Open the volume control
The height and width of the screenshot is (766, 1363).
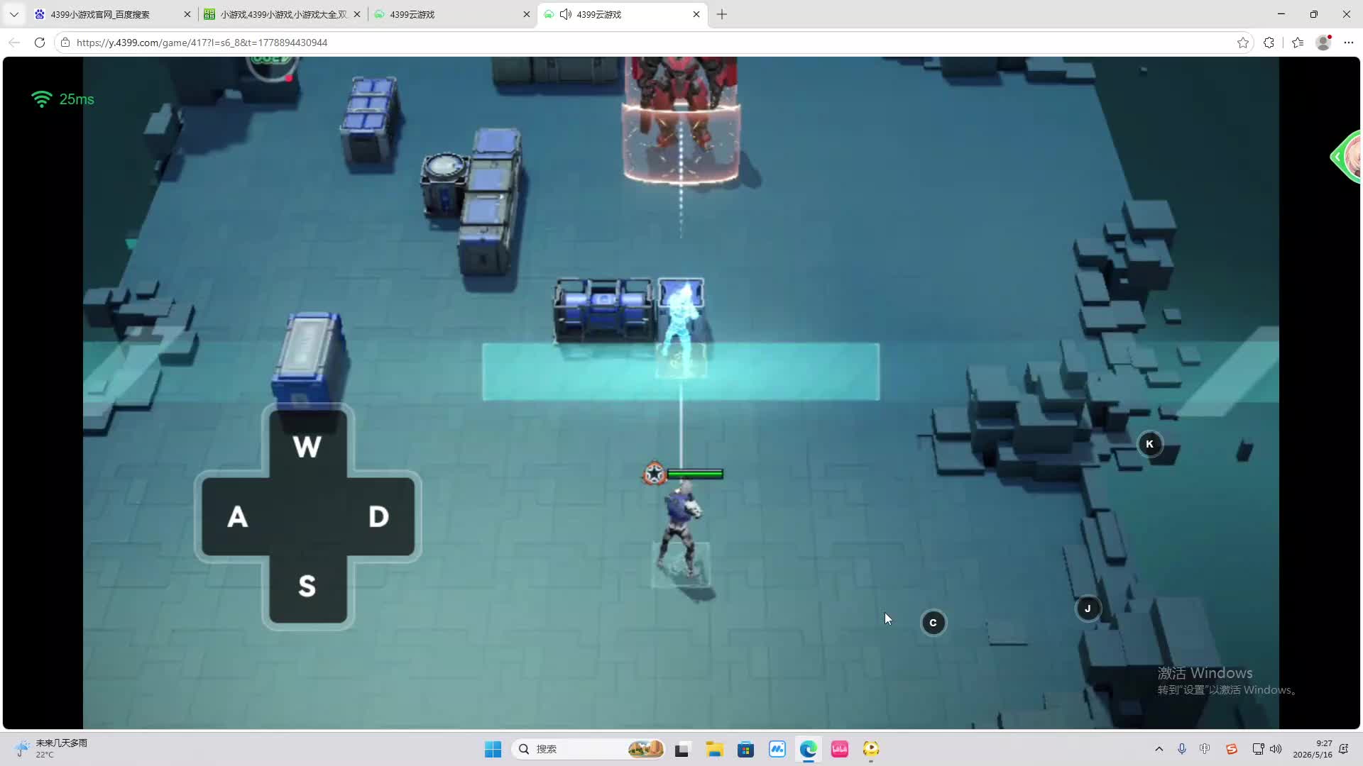click(1276, 749)
